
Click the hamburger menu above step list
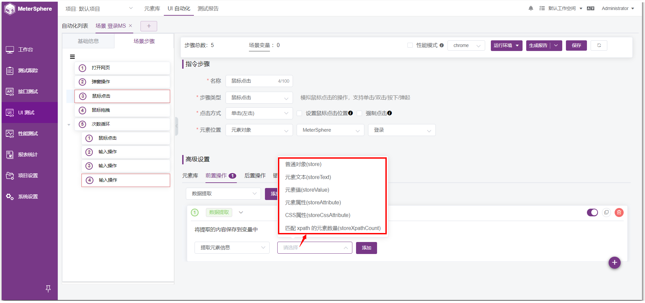point(72,57)
